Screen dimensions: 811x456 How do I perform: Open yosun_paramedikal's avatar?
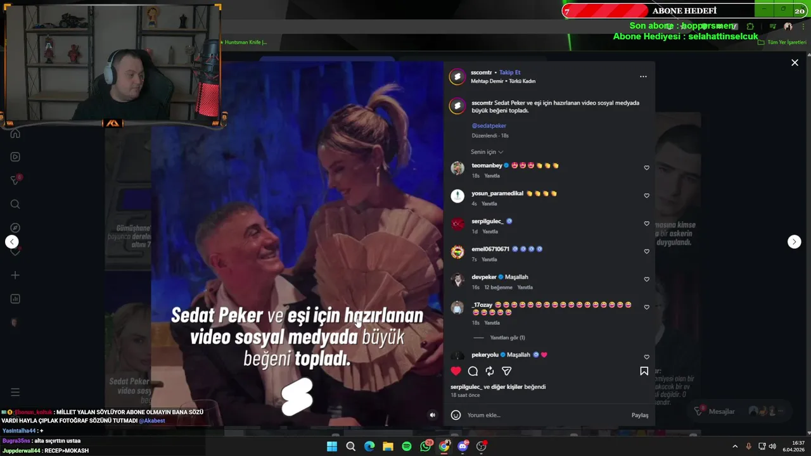457,196
